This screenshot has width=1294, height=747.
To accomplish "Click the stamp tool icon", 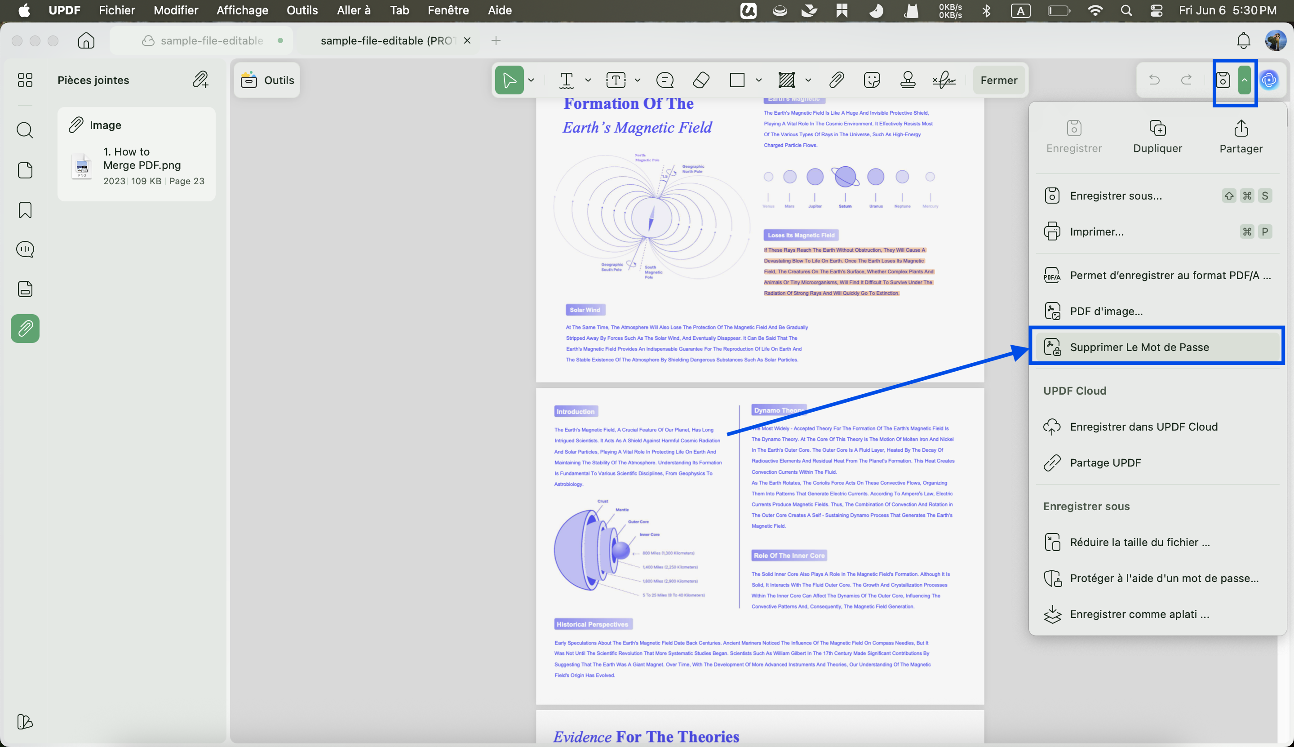I will 908,80.
